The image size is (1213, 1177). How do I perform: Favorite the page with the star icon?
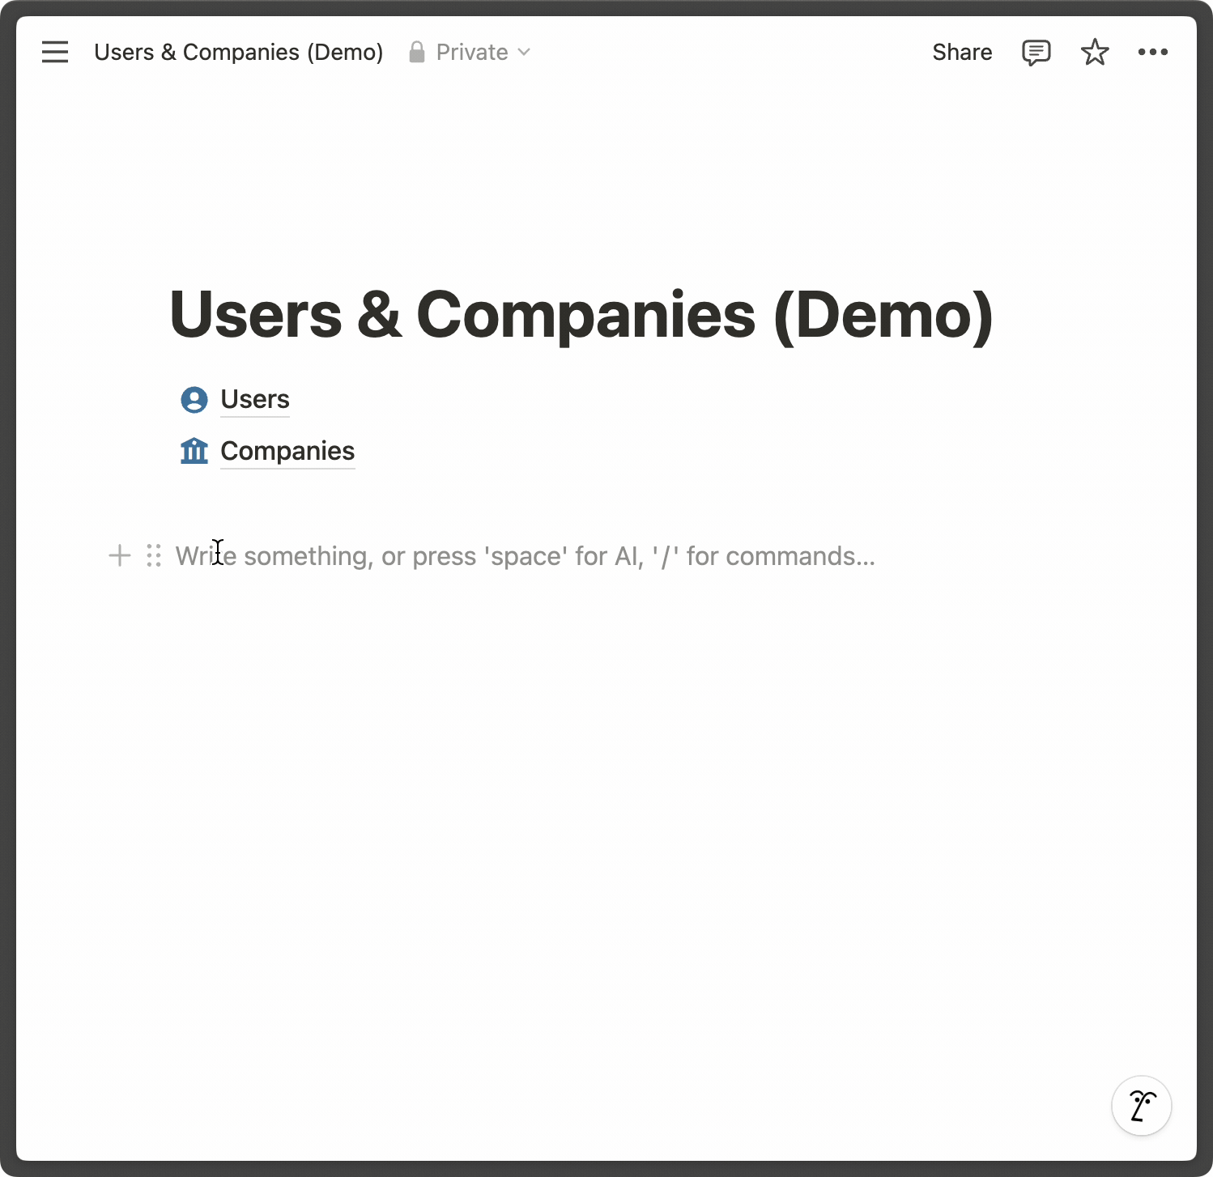(x=1095, y=53)
